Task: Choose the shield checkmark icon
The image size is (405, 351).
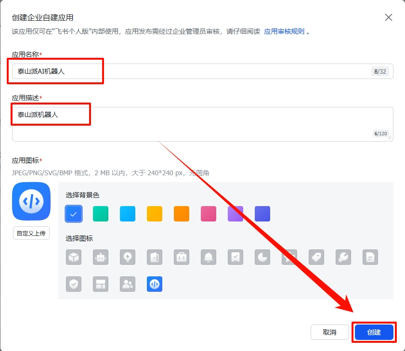Action: [x=74, y=284]
